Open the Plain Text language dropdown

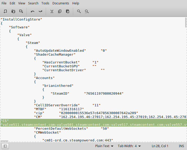tap(104, 146)
